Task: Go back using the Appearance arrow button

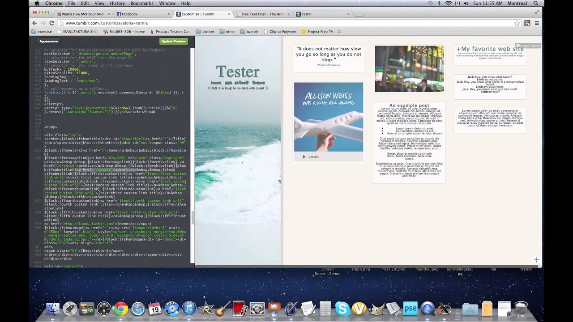Action: (x=48, y=41)
